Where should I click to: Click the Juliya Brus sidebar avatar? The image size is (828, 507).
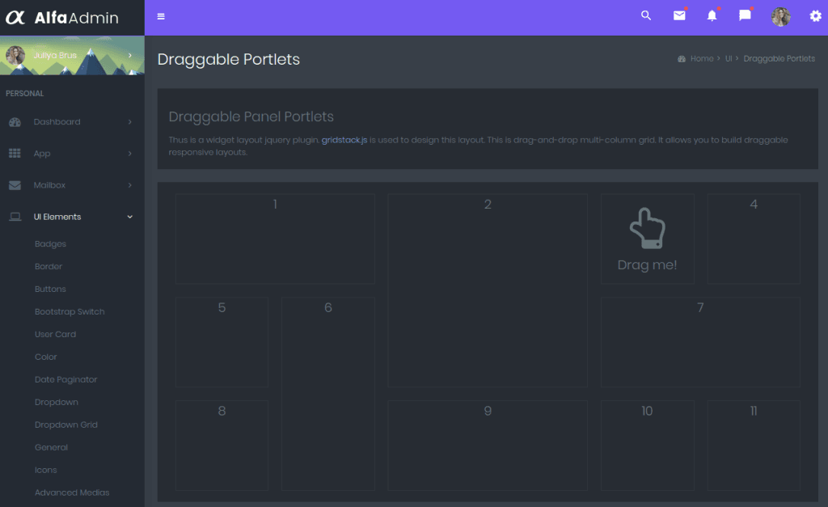pyautogui.click(x=15, y=55)
